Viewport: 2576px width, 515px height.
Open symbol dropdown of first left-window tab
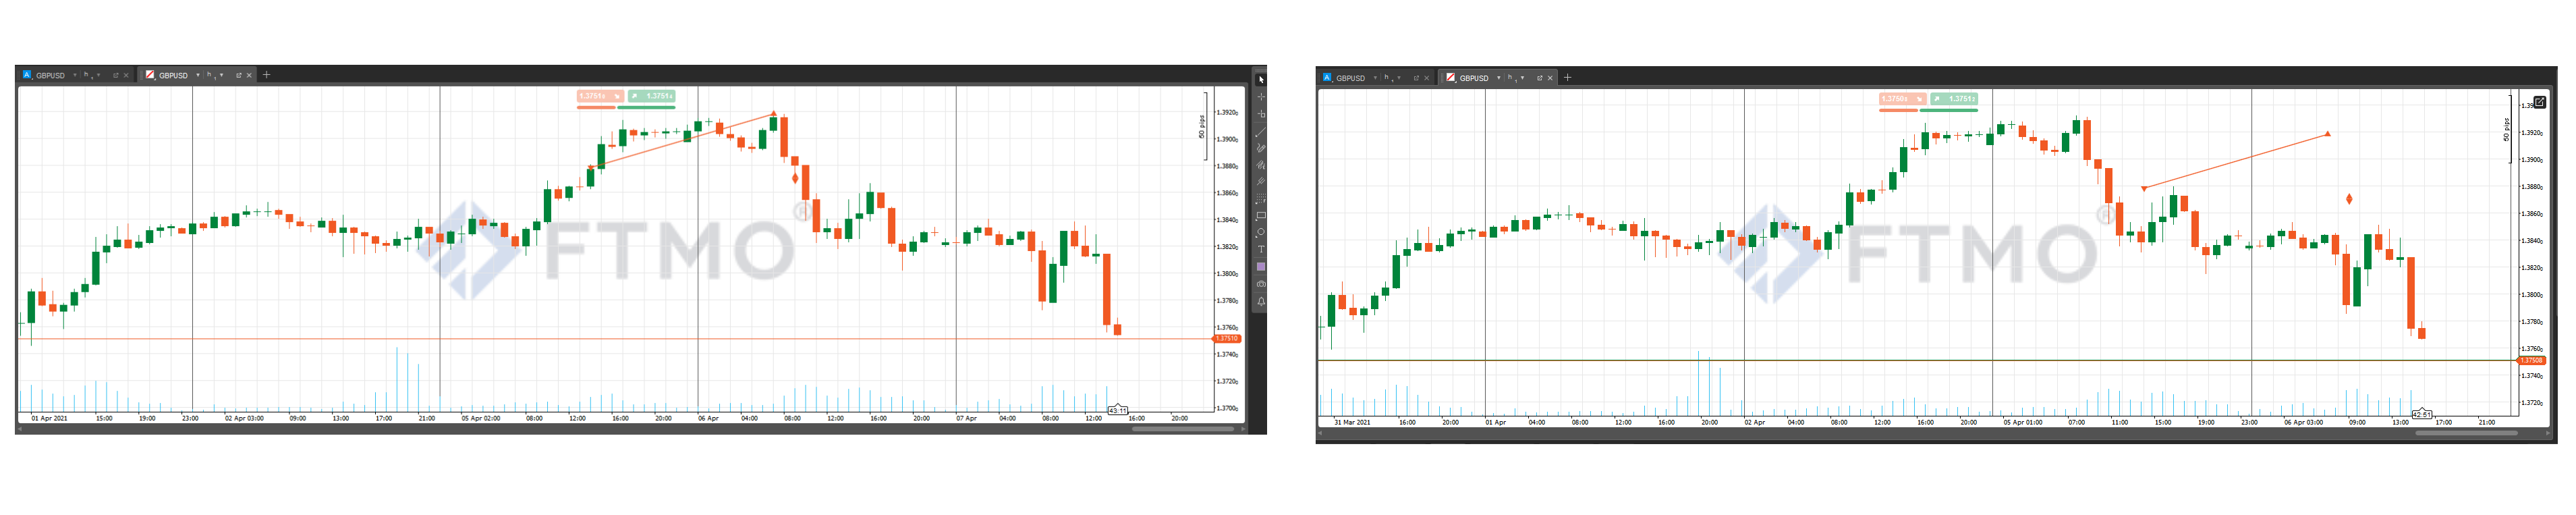(x=75, y=76)
